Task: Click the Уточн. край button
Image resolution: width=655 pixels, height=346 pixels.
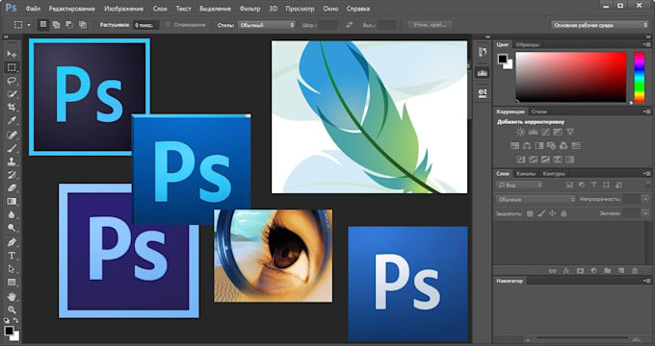Action: tap(430, 25)
